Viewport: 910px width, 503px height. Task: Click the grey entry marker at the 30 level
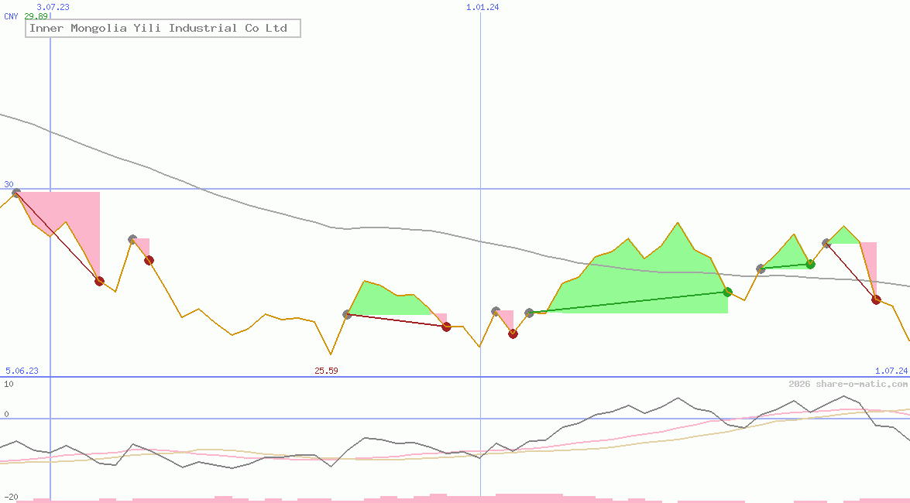click(x=16, y=193)
